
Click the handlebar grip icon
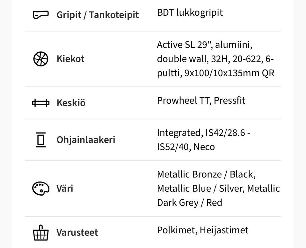41,15
